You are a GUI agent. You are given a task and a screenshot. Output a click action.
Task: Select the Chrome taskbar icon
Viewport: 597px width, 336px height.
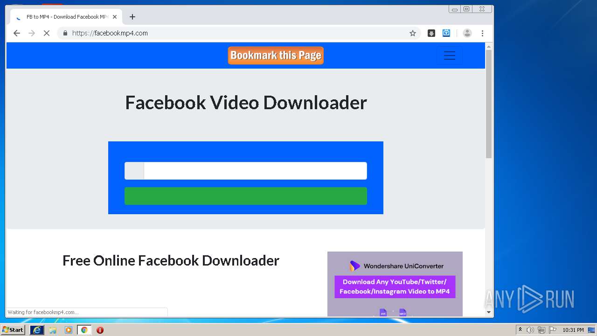pos(84,330)
